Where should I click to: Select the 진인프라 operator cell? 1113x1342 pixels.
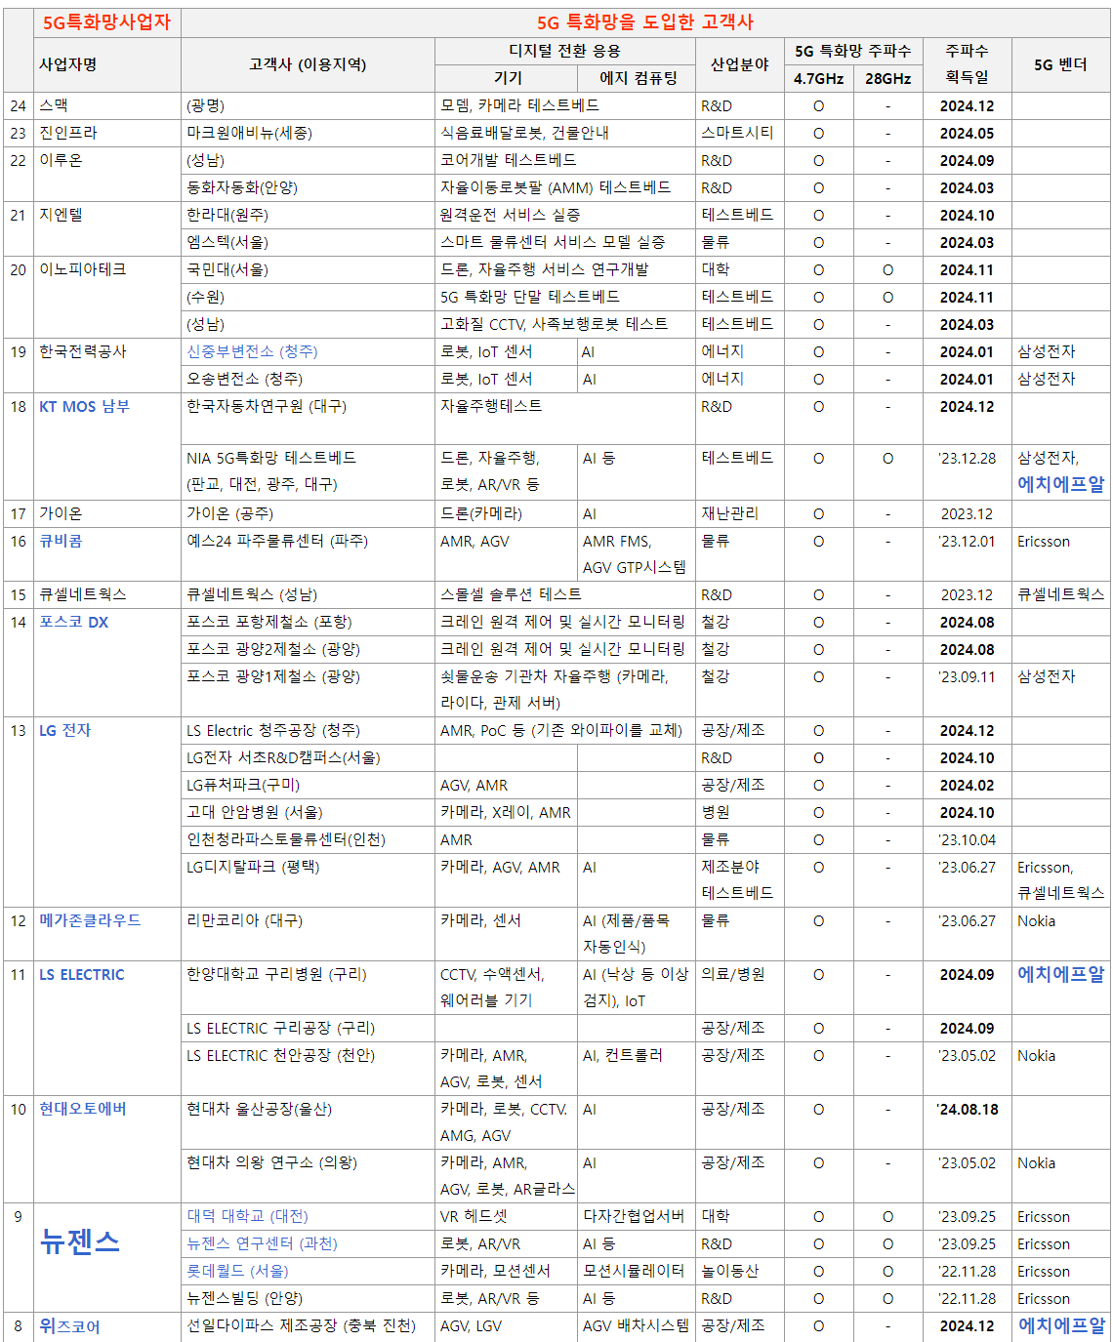coord(107,133)
